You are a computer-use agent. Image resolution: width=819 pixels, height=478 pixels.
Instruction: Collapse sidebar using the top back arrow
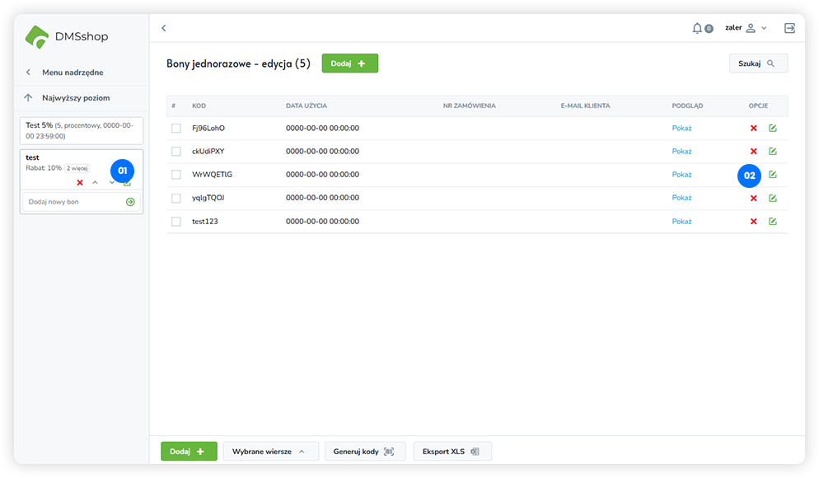tap(163, 28)
